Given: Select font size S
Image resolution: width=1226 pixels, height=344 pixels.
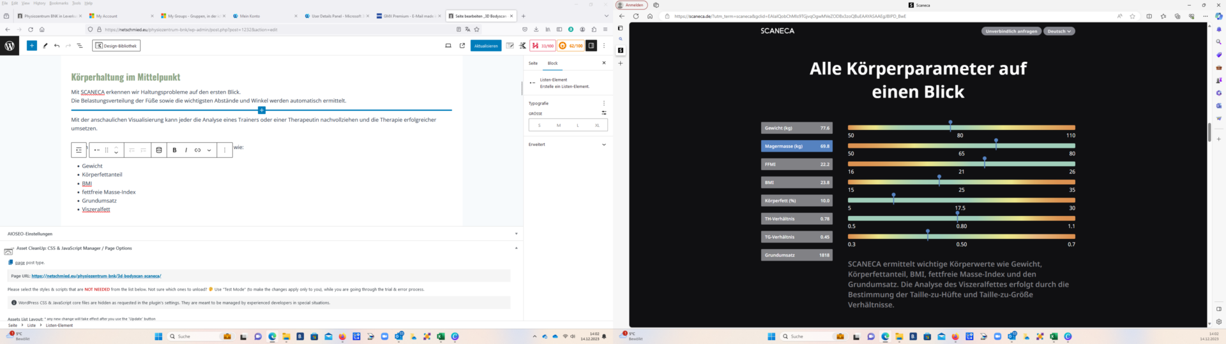Looking at the screenshot, I should click(539, 125).
